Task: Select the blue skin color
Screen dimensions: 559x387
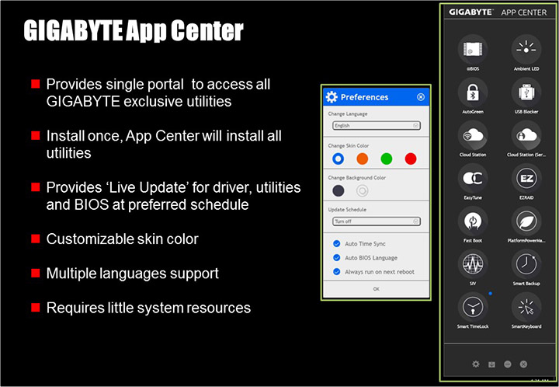Action: (338, 159)
